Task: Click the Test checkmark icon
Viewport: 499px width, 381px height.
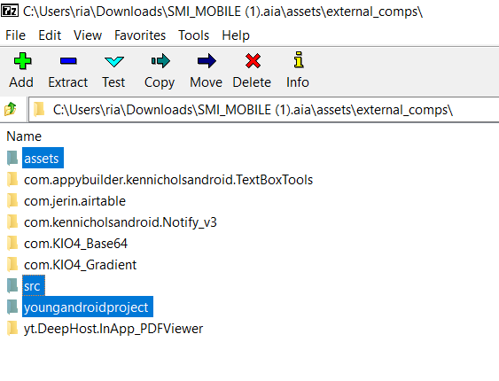Action: click(x=114, y=61)
